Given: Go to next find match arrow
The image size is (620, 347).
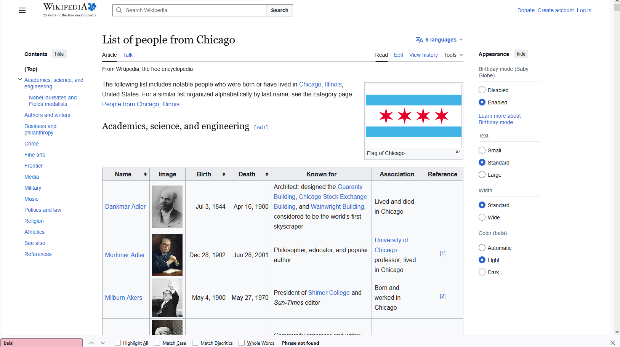Looking at the screenshot, I should [103, 343].
